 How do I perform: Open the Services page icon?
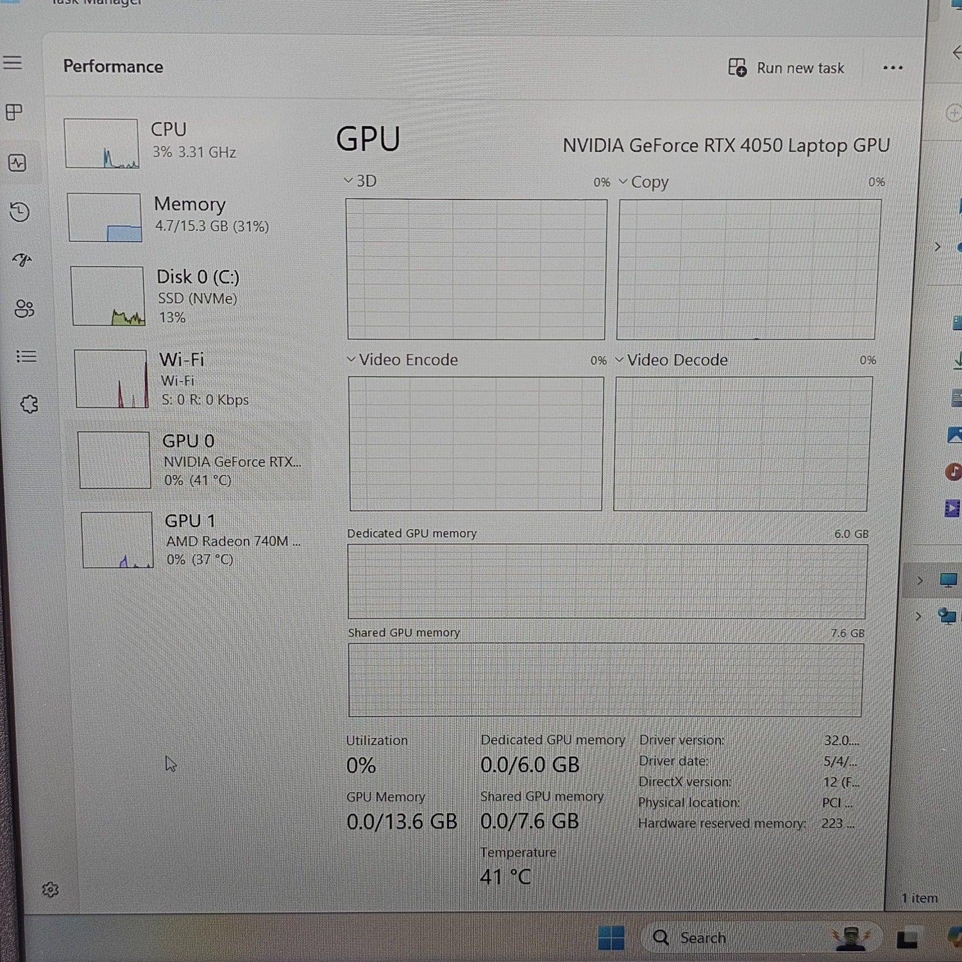(x=29, y=404)
